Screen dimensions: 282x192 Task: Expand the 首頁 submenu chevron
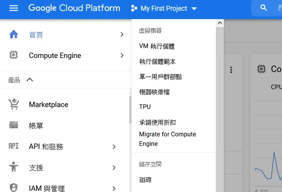tap(122, 35)
